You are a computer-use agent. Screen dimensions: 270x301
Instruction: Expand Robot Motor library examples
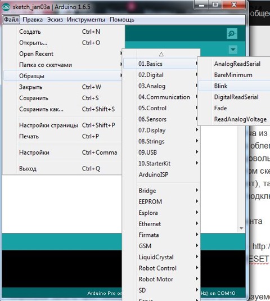(161, 279)
